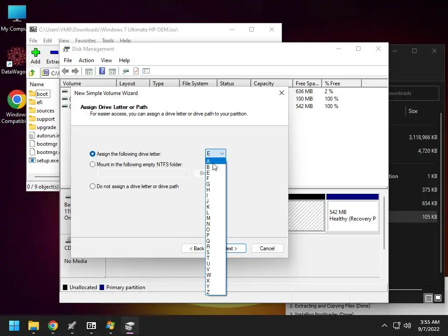448x336 pixels.
Task: Open the 7-Zip Edit menu
Action: 47,41
